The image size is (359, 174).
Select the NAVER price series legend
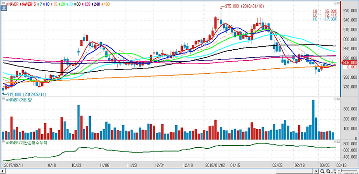(12, 4)
